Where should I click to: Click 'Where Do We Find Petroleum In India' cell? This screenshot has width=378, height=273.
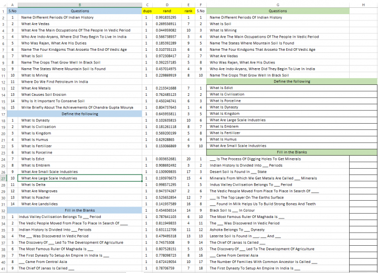tap(81, 82)
